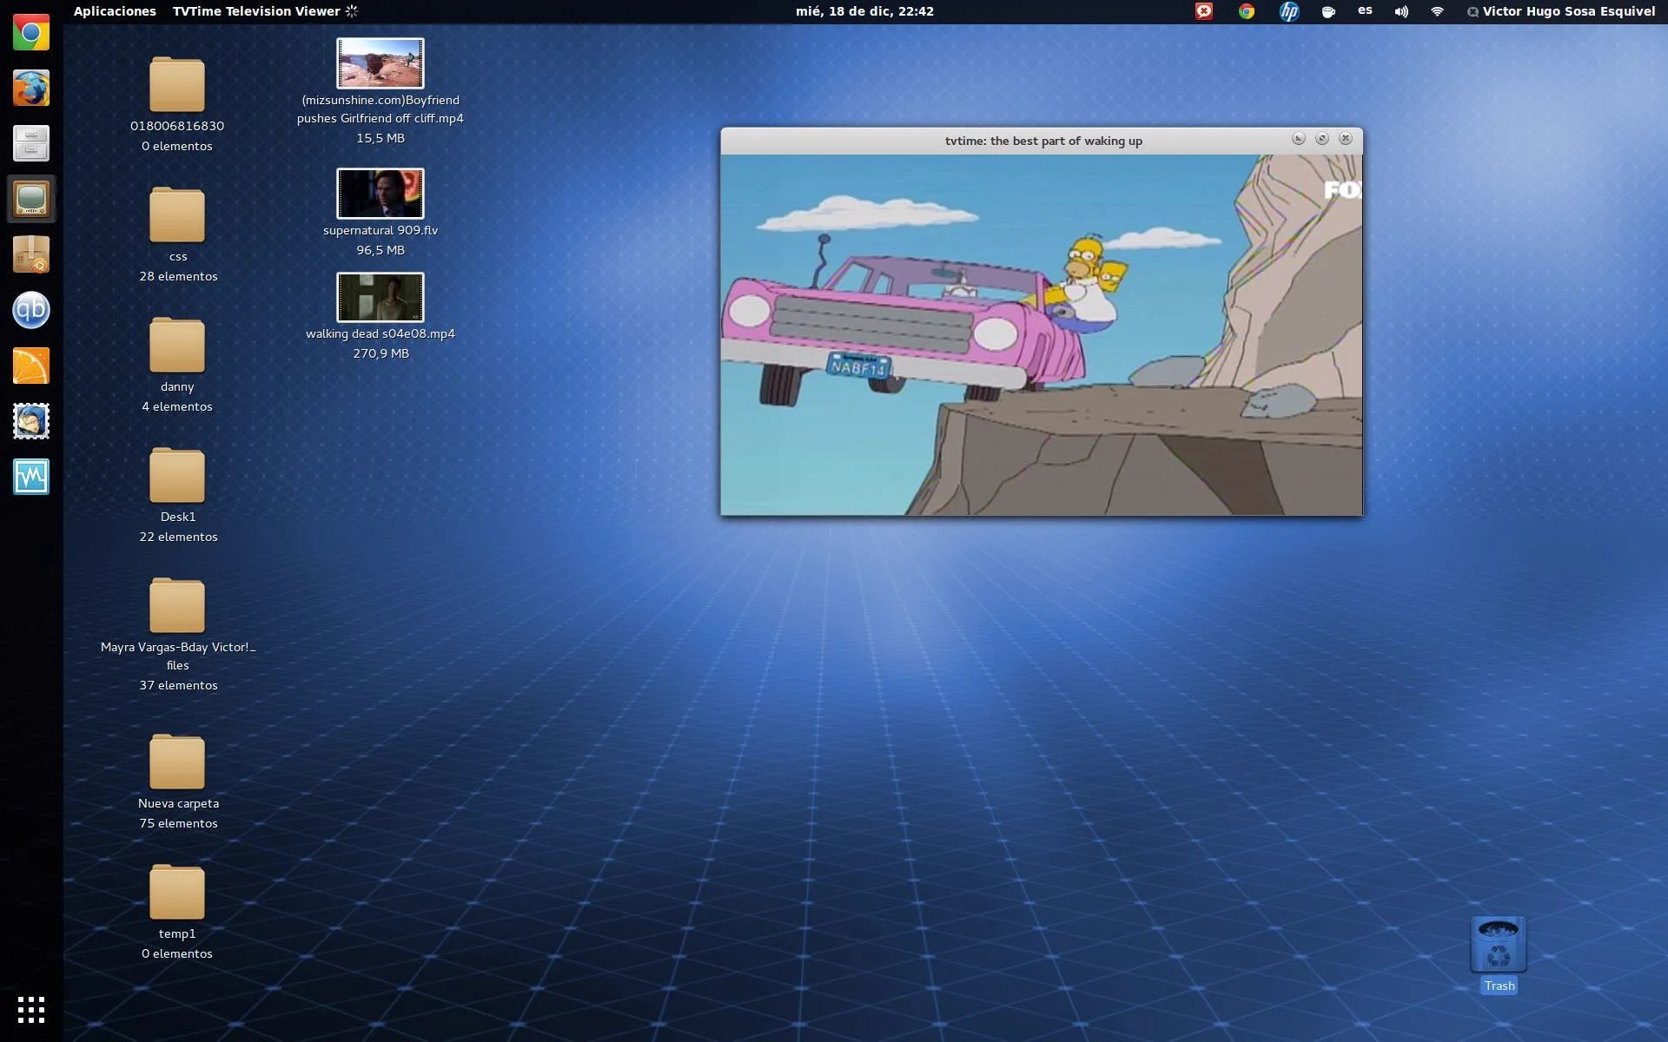The image size is (1668, 1042).
Task: Click the '37 elementos' label
Action: (x=178, y=685)
